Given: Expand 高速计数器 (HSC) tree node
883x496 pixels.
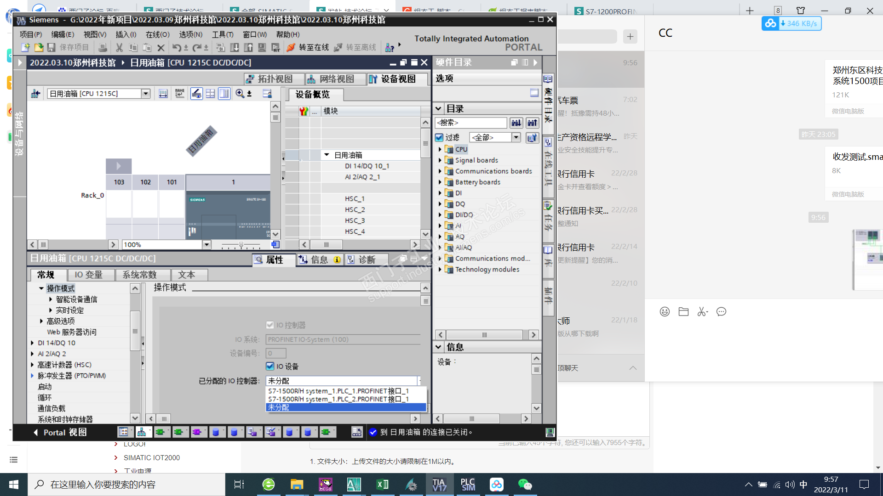Looking at the screenshot, I should click(32, 365).
